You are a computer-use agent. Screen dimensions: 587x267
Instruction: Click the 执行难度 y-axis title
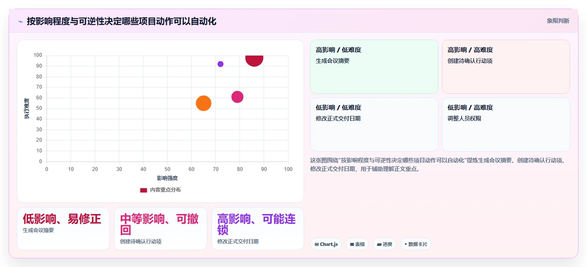(x=27, y=109)
